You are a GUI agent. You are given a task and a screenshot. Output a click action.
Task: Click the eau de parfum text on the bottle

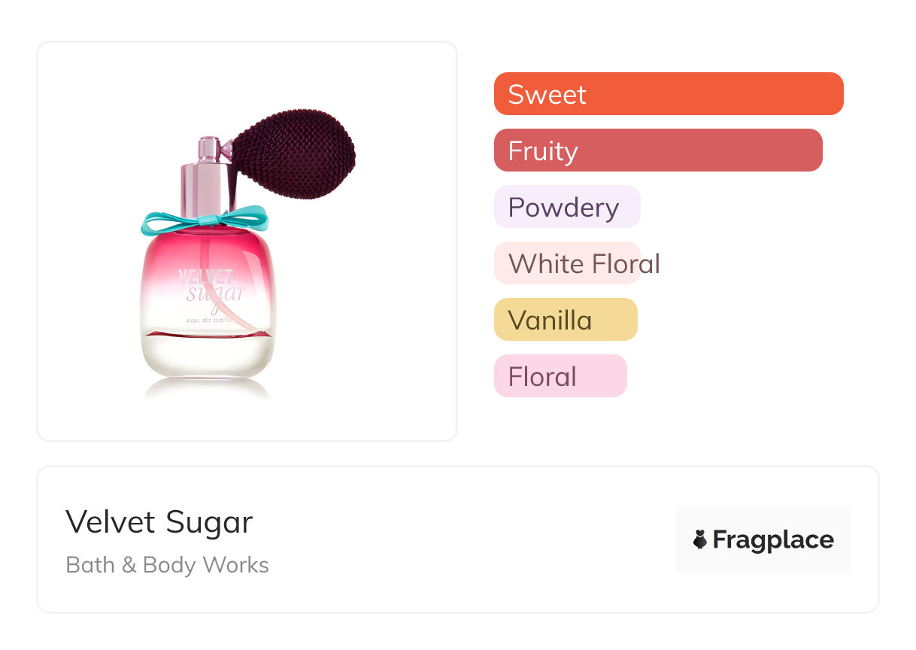click(x=218, y=321)
